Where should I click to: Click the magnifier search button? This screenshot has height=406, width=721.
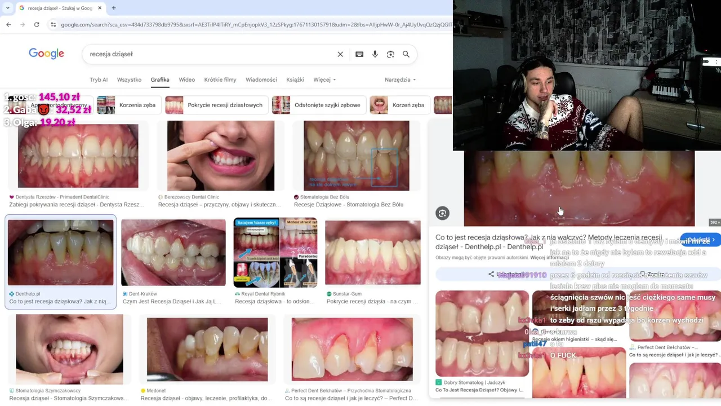tap(406, 54)
